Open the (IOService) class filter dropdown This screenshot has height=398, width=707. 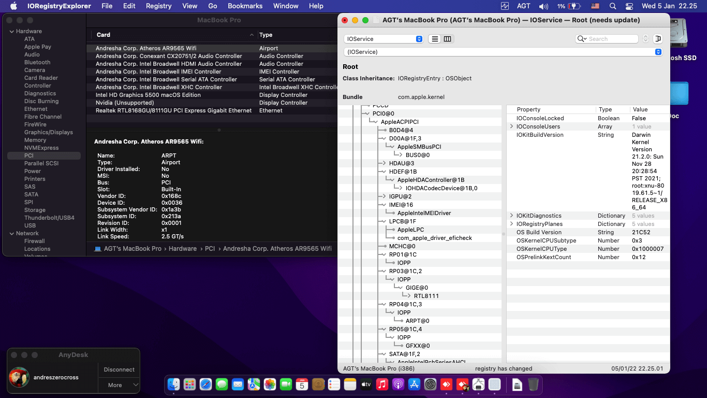[503, 52]
